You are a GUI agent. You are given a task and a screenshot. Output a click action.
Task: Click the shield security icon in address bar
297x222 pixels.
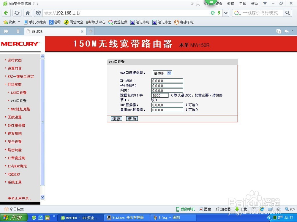tap(38, 13)
